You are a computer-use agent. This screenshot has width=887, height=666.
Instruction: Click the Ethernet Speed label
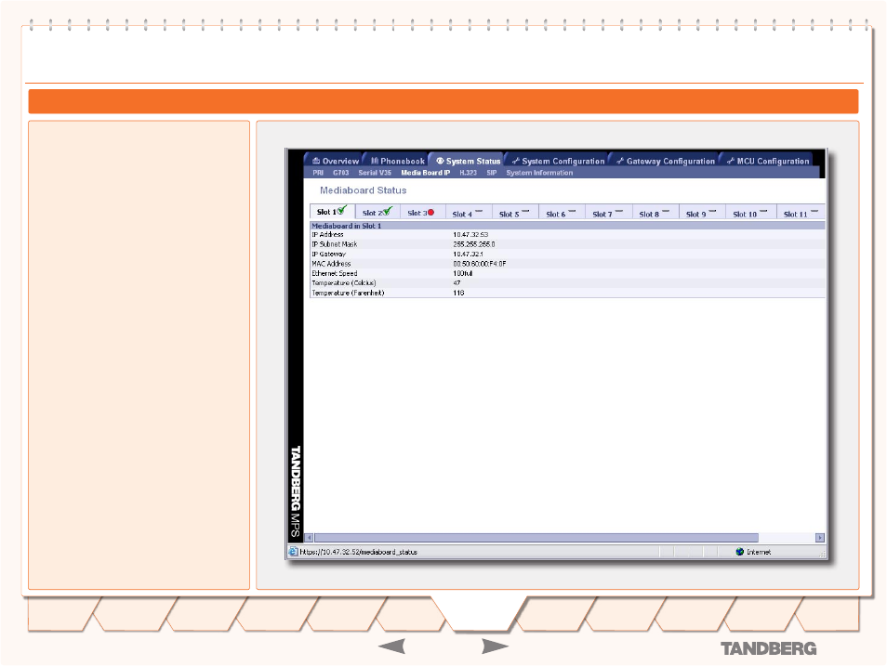[x=335, y=273]
